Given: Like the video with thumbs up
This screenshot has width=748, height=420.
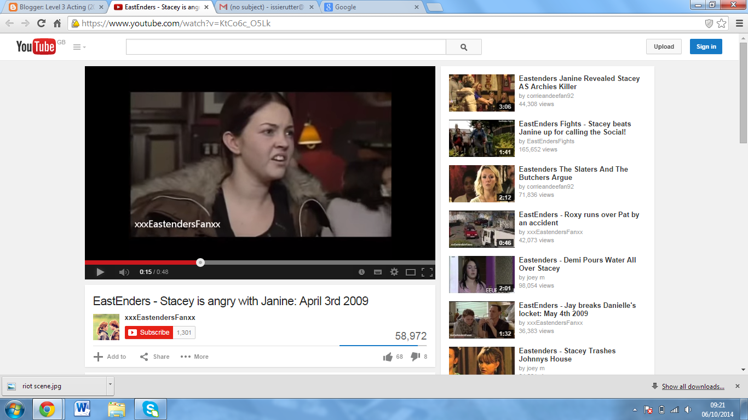Looking at the screenshot, I should click(x=388, y=357).
